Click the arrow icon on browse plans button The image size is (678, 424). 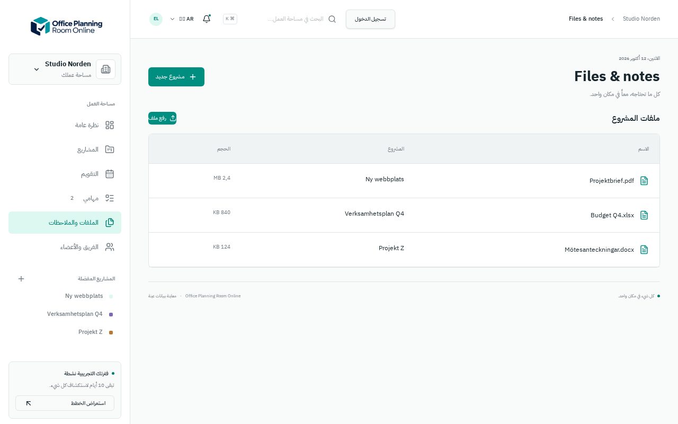pyautogui.click(x=29, y=403)
